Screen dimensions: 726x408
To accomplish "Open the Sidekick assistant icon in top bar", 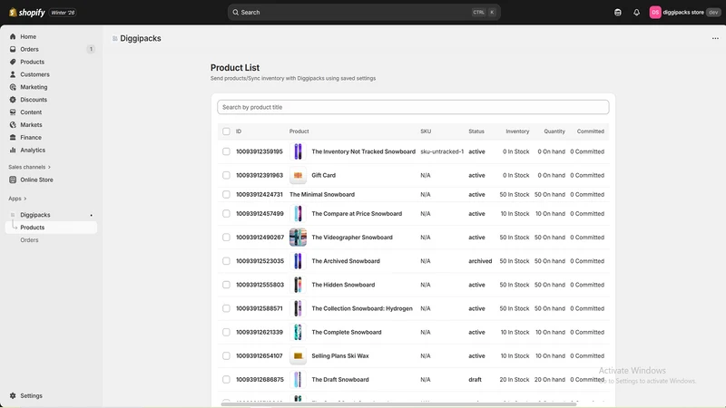I will click(618, 13).
